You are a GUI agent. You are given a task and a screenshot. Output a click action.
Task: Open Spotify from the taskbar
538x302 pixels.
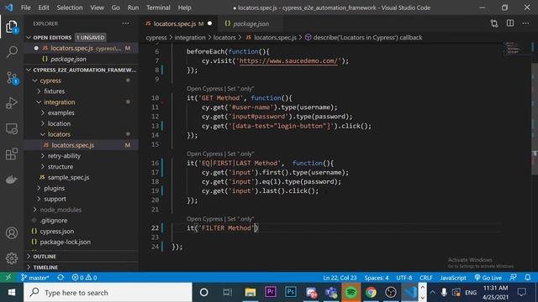coord(351,293)
